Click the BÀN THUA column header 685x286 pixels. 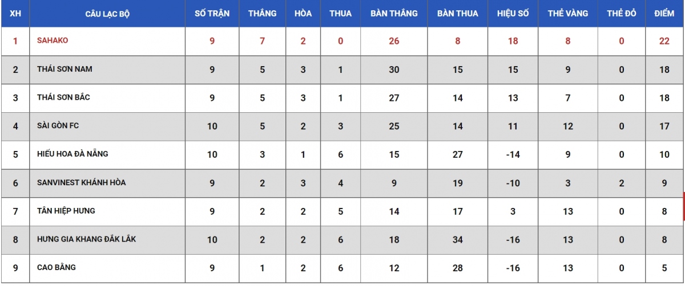tap(458, 14)
